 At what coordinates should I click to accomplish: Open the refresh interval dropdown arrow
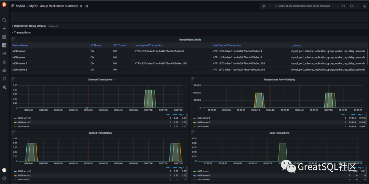[357, 6]
